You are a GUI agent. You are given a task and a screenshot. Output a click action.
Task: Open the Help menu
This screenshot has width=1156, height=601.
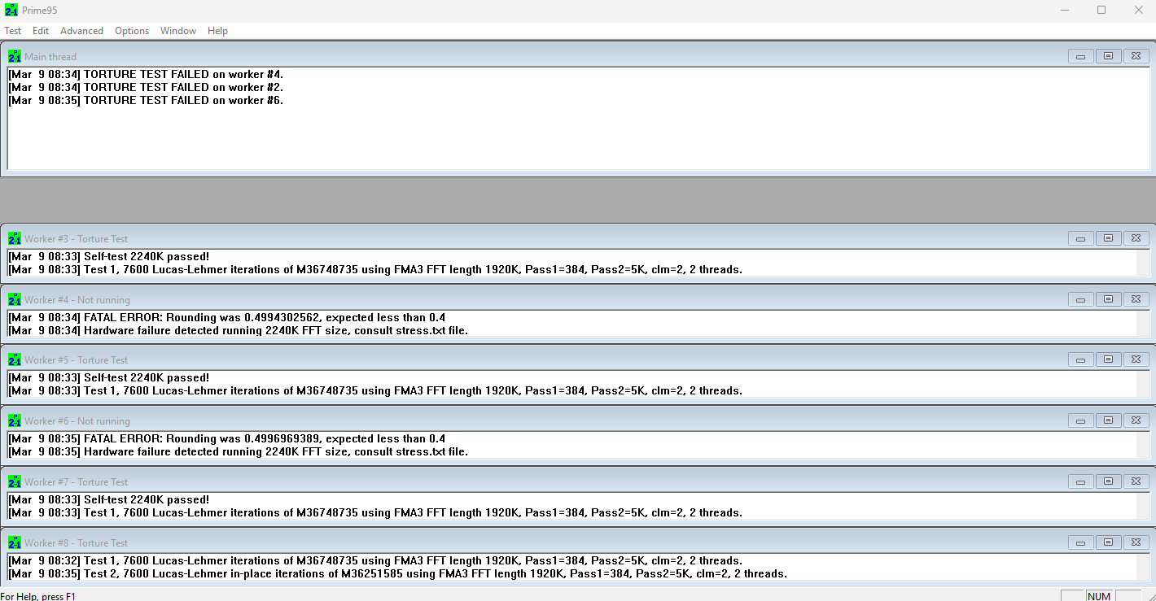[x=217, y=31]
